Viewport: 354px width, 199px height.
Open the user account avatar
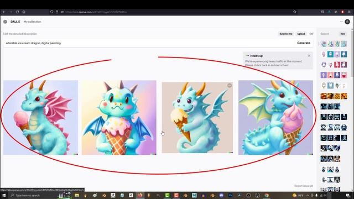[x=347, y=22]
